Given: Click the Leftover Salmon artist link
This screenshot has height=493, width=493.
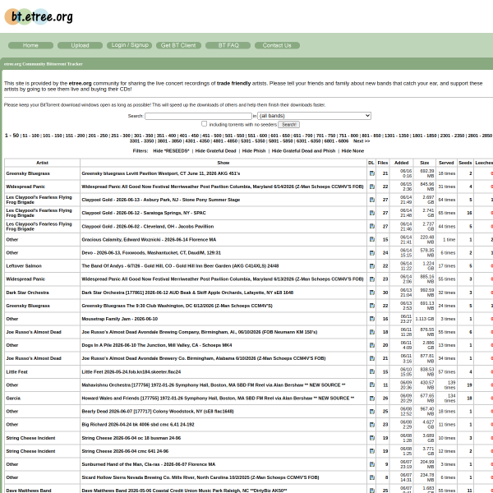Looking at the screenshot, I should (x=24, y=266).
